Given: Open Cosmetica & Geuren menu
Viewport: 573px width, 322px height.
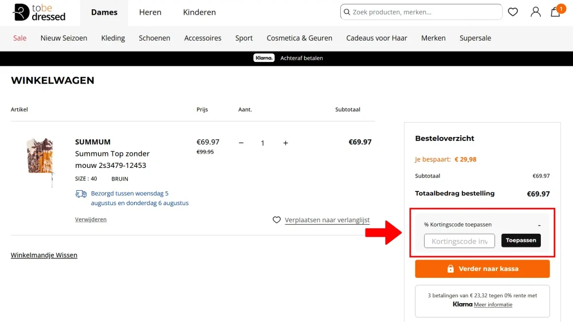Looking at the screenshot, I should pyautogui.click(x=299, y=38).
